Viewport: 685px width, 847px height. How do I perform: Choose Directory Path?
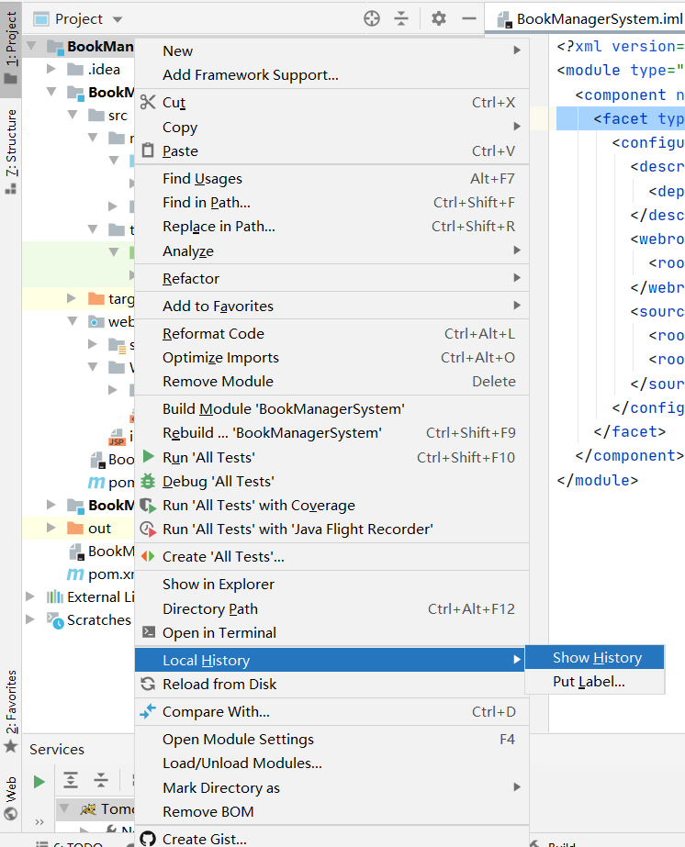pos(331,608)
